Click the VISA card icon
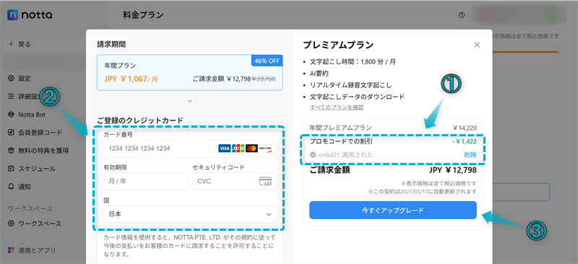The width and height of the screenshot is (578, 264). 224,149
